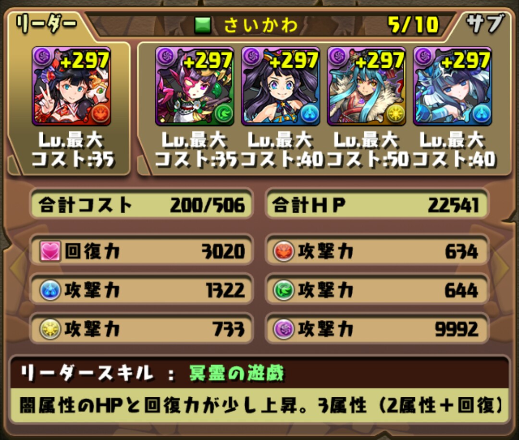Click the leader skill name 冥霊の遊戯
Screen dimensions: 519x440
[x=236, y=374]
